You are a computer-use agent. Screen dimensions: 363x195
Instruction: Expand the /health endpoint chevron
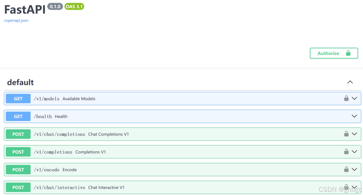tap(354, 116)
